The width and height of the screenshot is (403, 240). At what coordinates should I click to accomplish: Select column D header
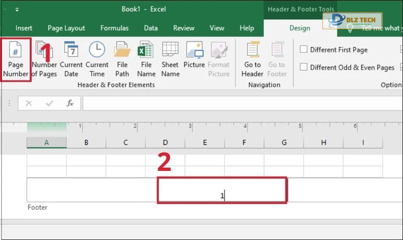pos(165,143)
